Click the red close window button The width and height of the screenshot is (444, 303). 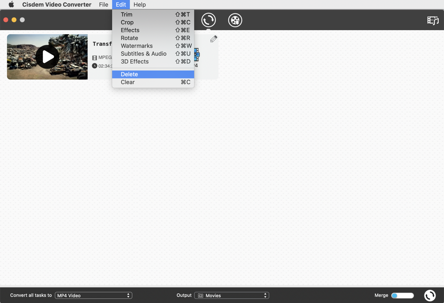pyautogui.click(x=6, y=20)
